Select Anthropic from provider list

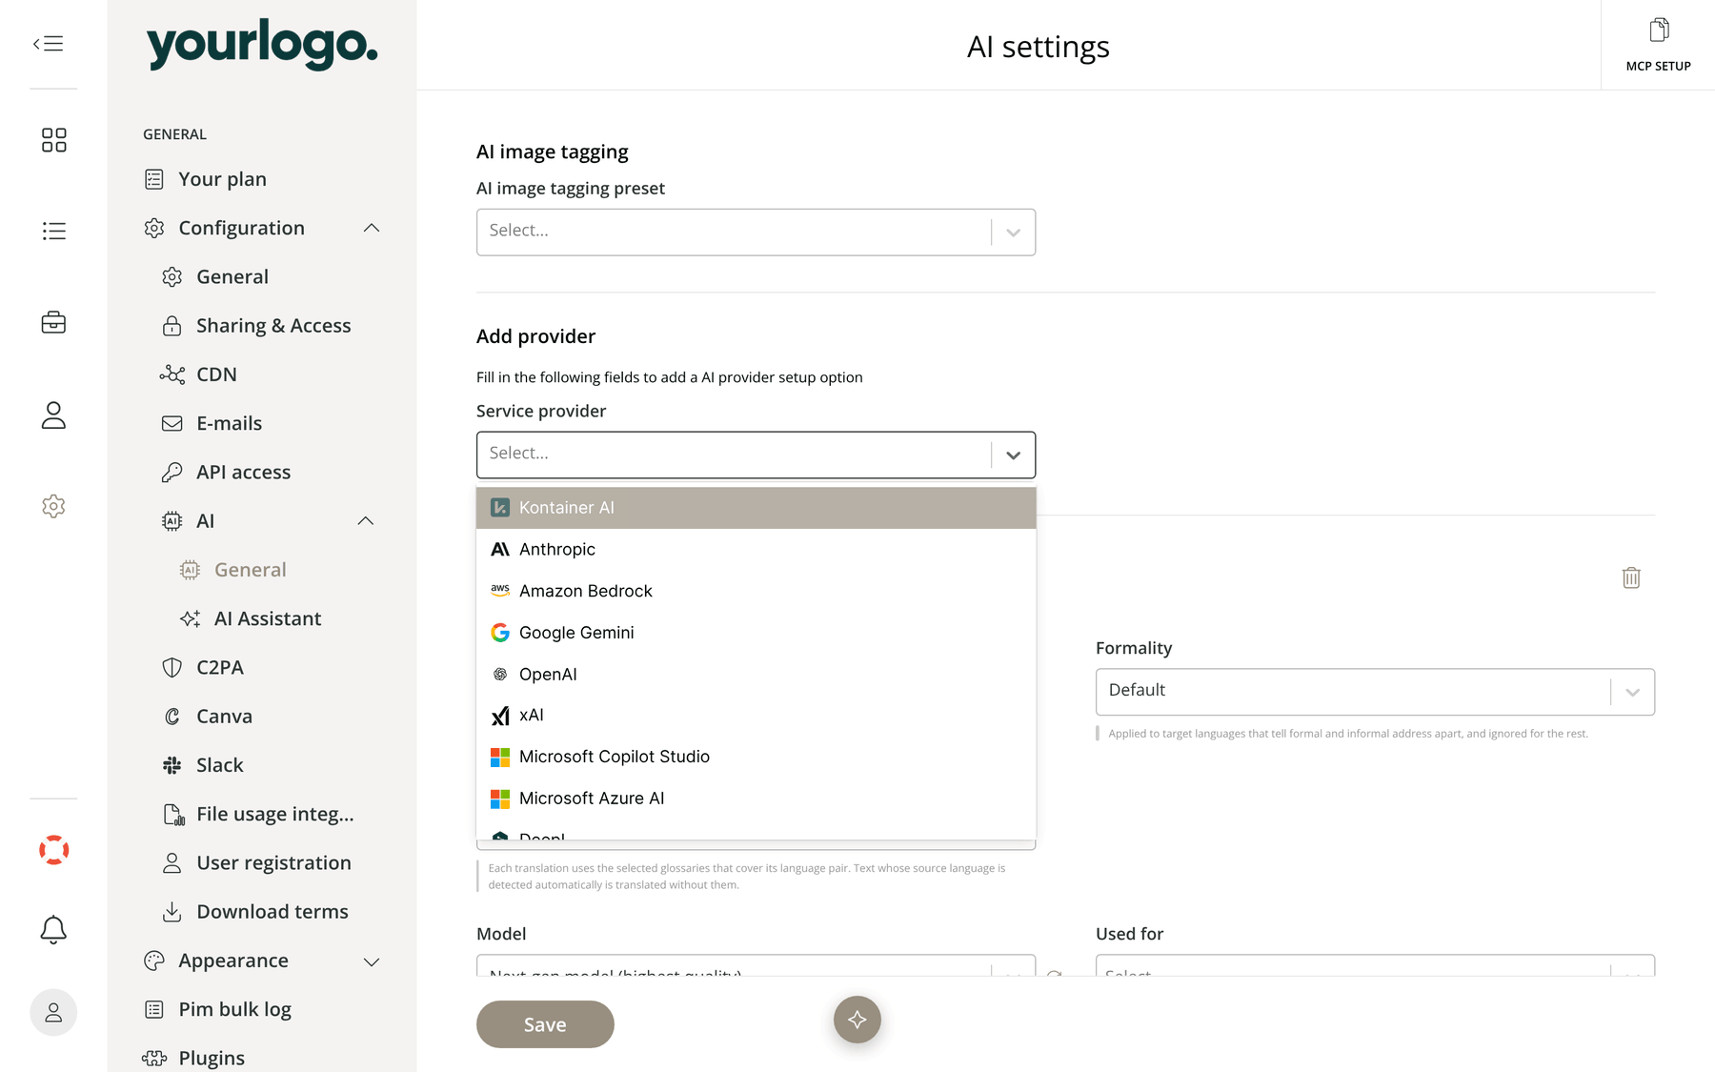pyautogui.click(x=756, y=550)
